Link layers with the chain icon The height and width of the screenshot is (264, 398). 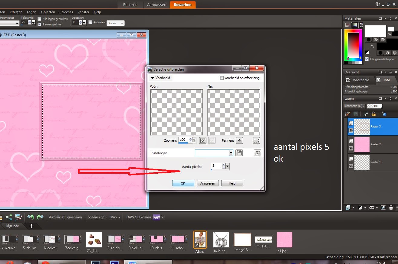[x=366, y=114]
